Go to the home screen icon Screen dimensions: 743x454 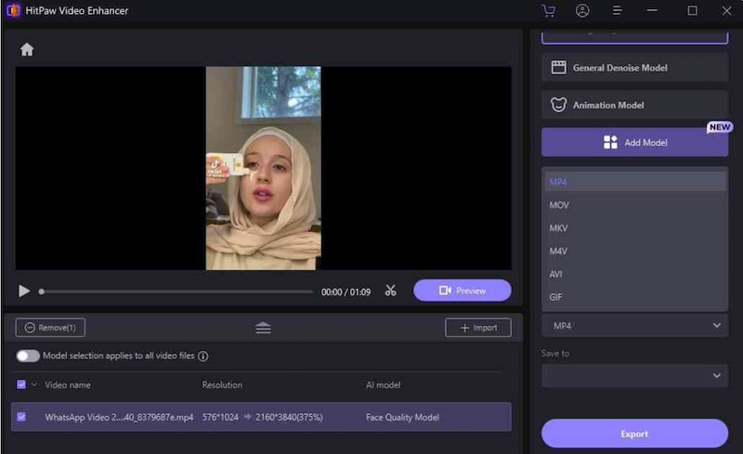click(27, 49)
